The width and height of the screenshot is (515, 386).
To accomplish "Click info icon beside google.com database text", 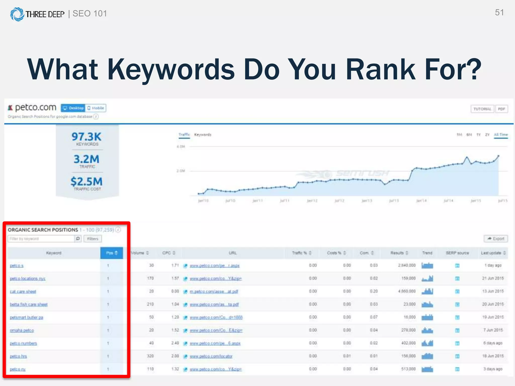I will (96, 117).
